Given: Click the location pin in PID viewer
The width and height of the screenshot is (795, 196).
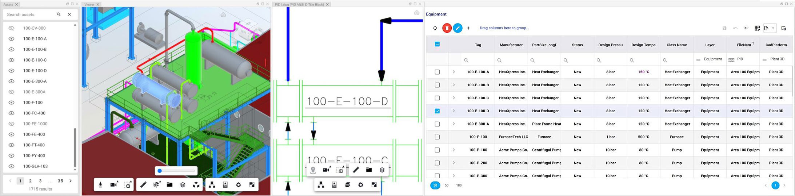Looking at the screenshot, I should [313, 170].
